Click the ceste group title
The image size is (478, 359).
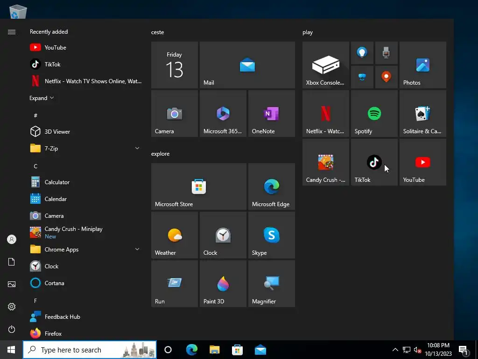[158, 32]
